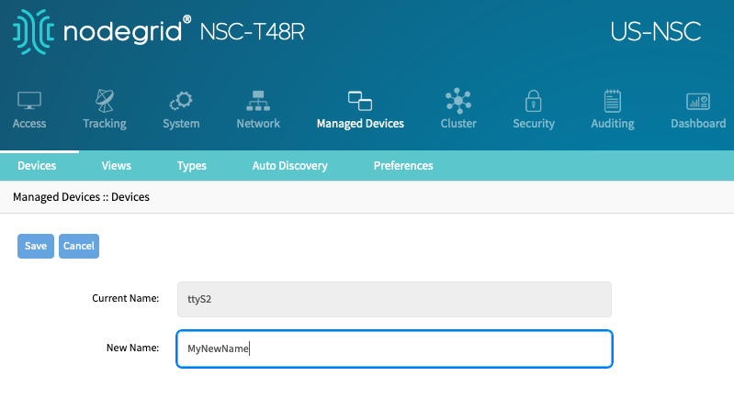Open the Auto Discovery tab

coord(289,166)
